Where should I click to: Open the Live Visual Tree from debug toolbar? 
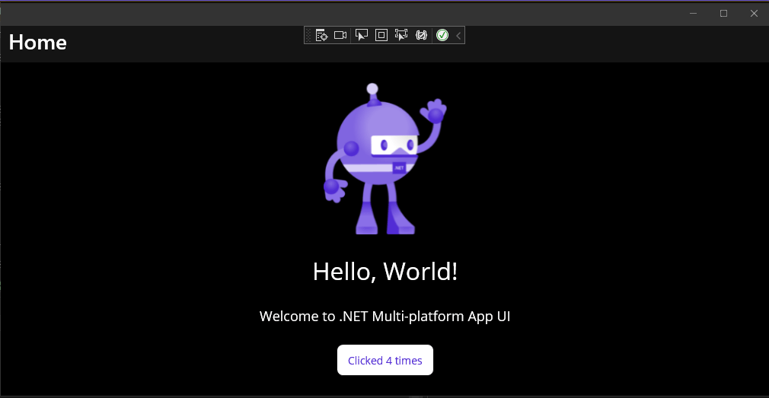(x=321, y=35)
